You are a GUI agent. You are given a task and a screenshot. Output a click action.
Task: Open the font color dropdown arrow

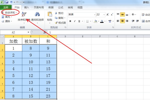(105, 21)
